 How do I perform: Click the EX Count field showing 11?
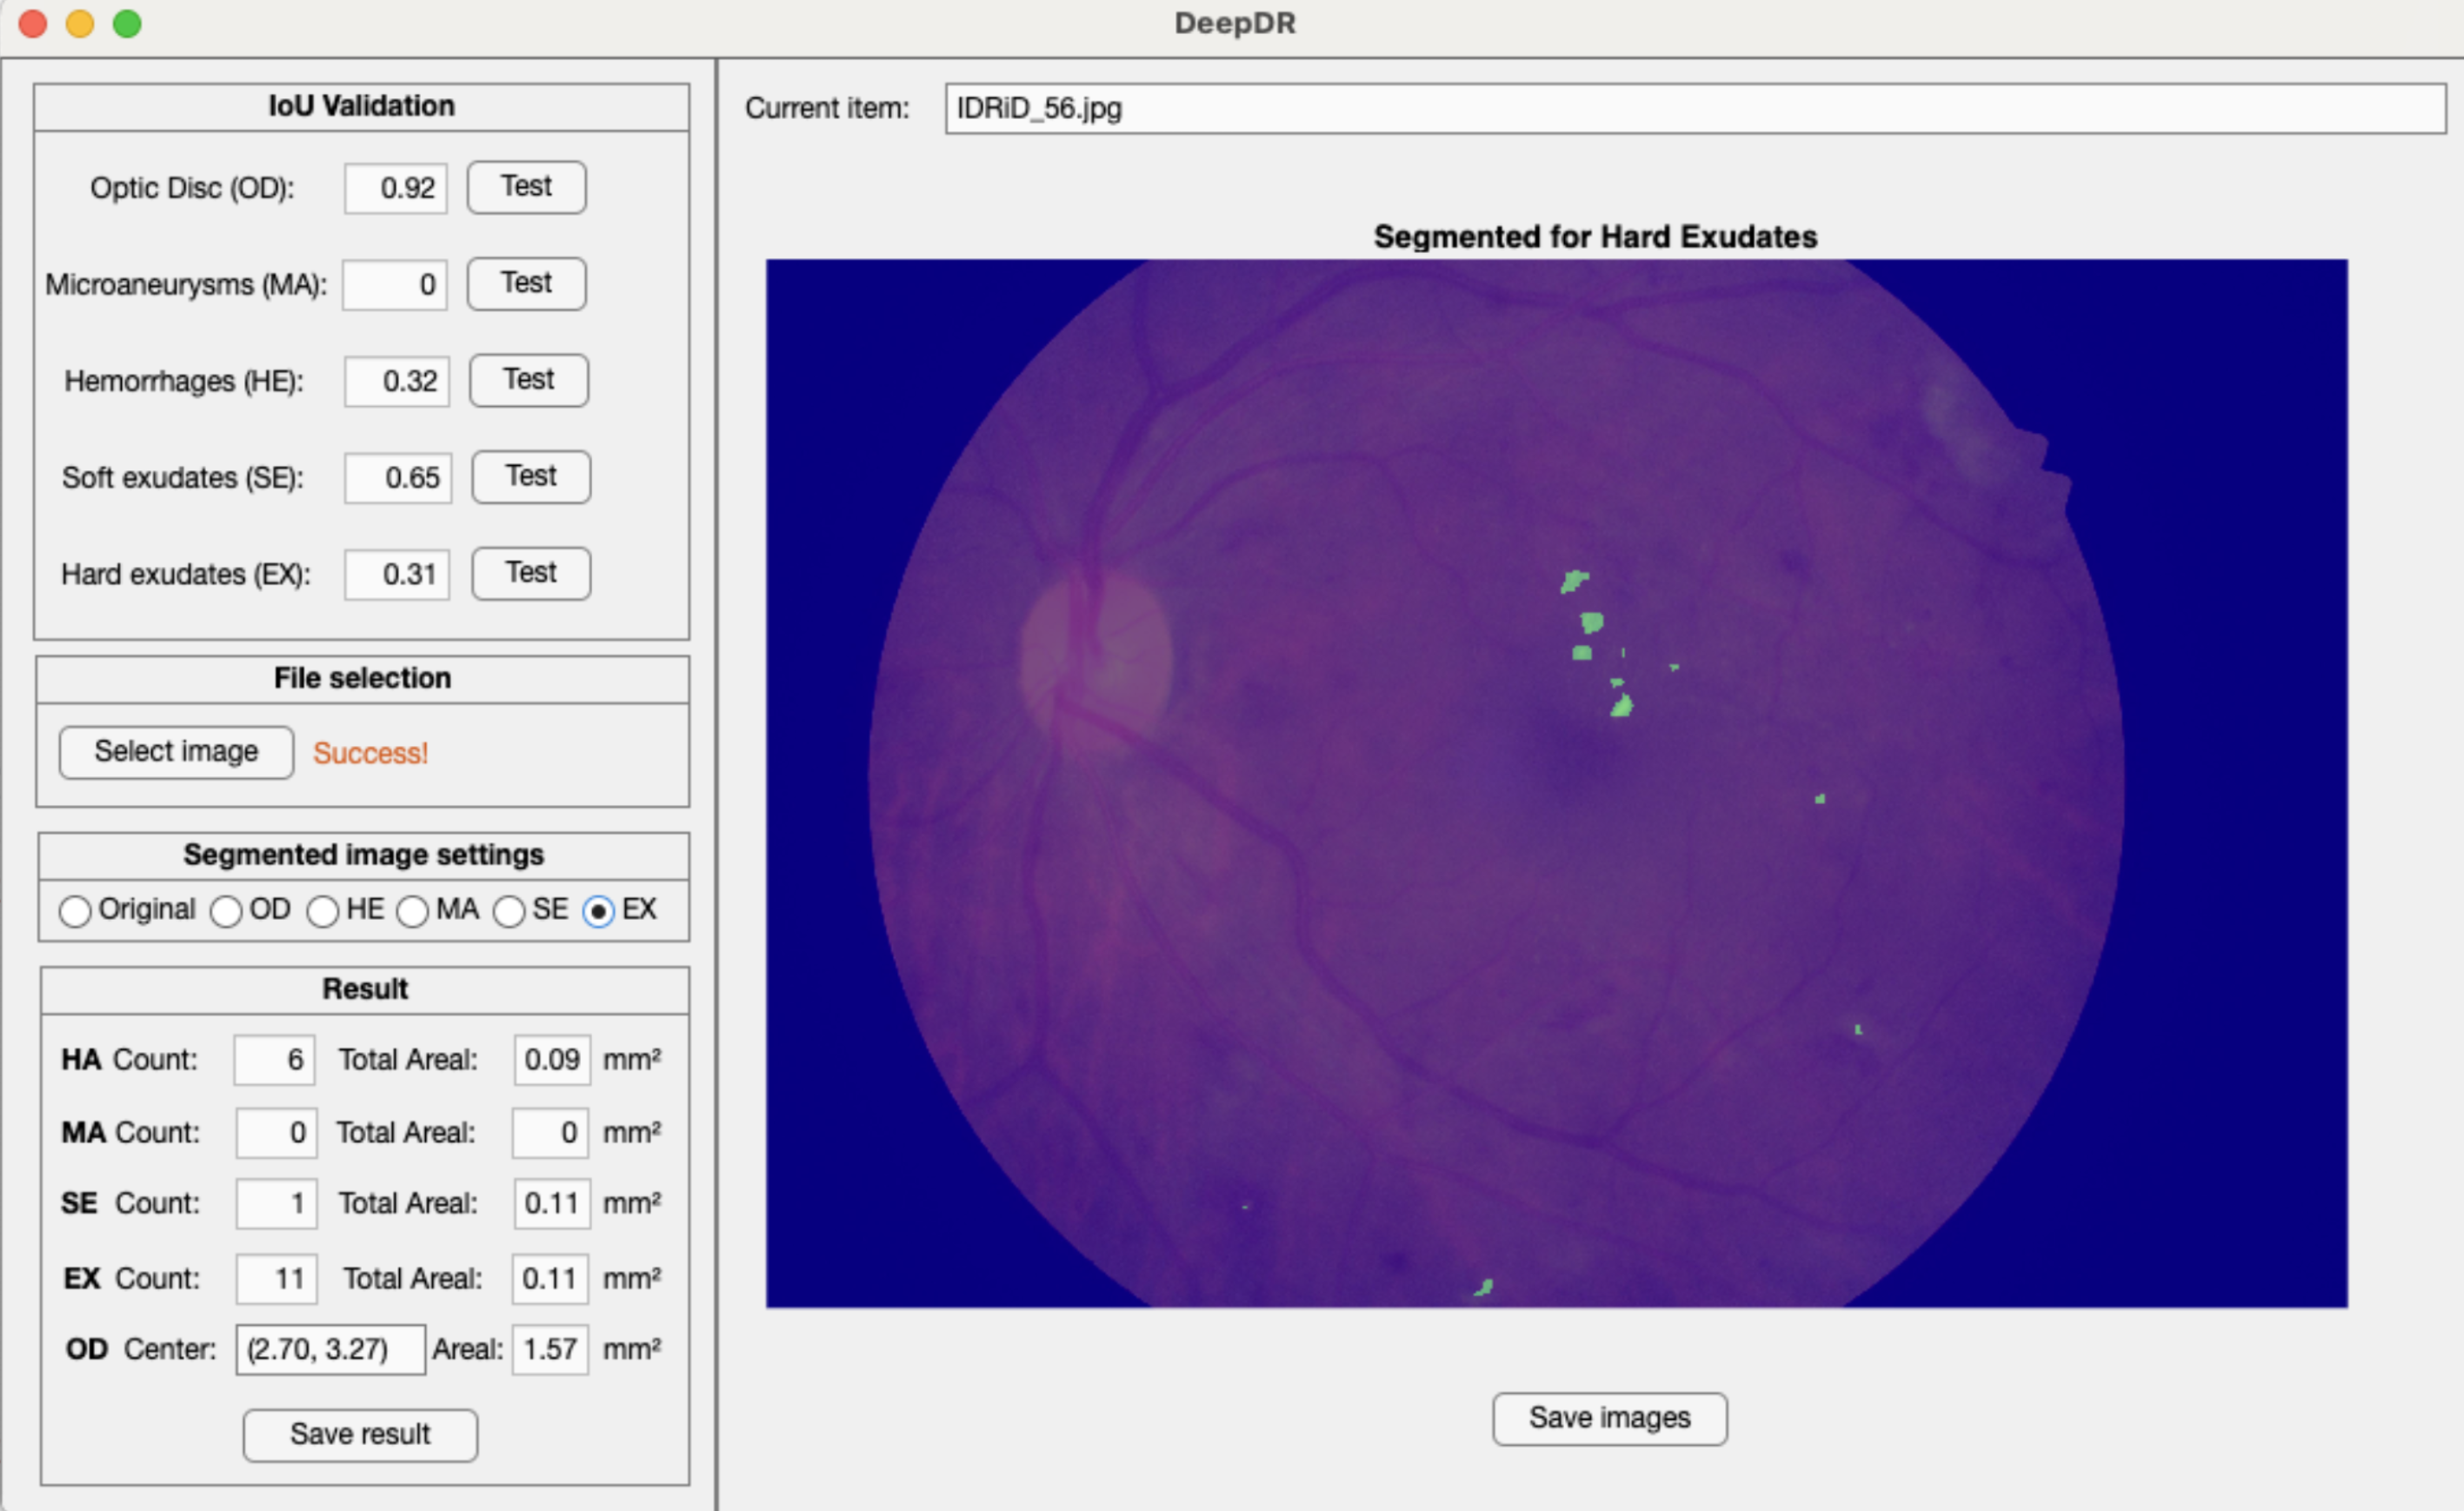(276, 1279)
